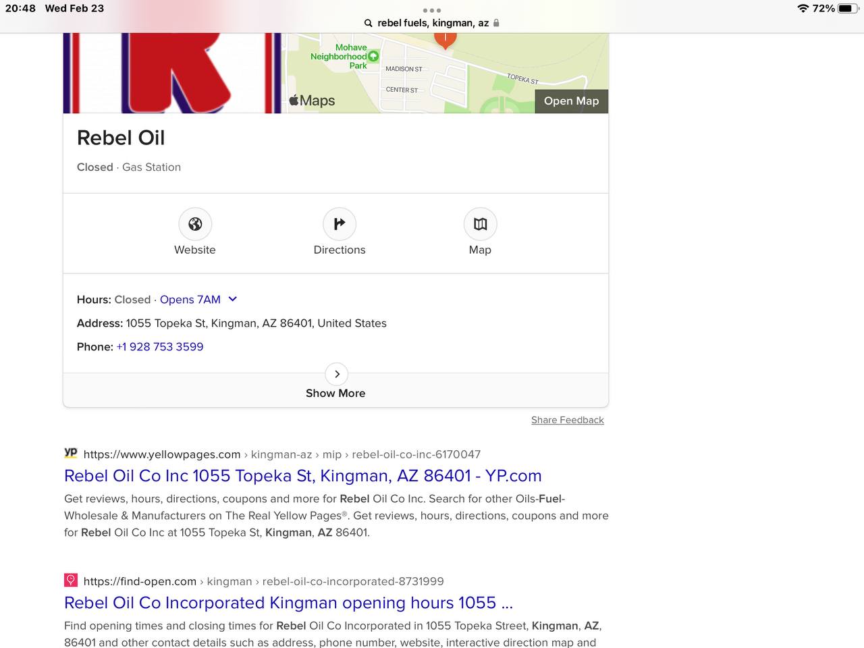The image size is (864, 648).
Task: Tap CENTER ST label on map
Action: [402, 90]
